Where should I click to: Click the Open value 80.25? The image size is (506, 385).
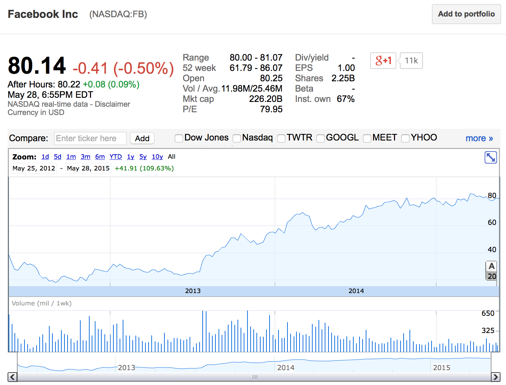[x=271, y=78]
